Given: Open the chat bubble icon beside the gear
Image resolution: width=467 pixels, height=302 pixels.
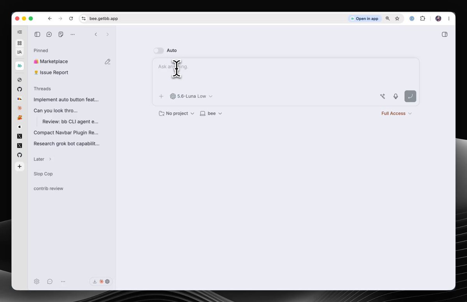Looking at the screenshot, I should (50, 281).
